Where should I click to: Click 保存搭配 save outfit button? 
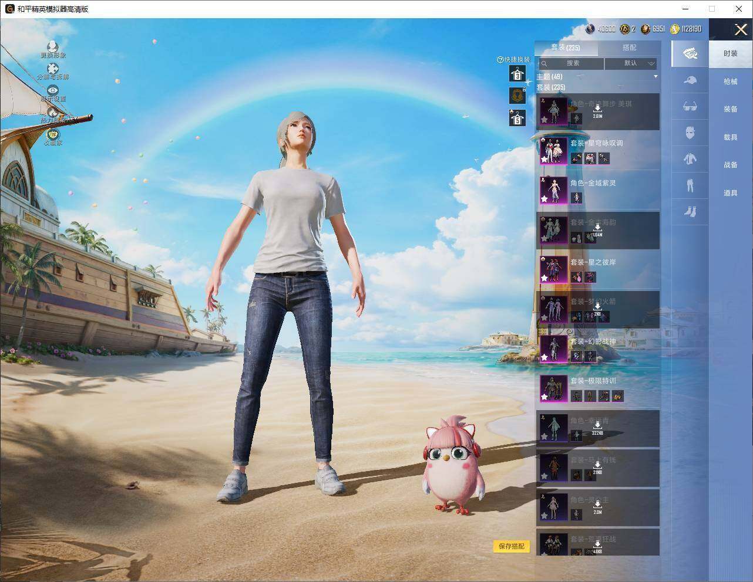511,546
